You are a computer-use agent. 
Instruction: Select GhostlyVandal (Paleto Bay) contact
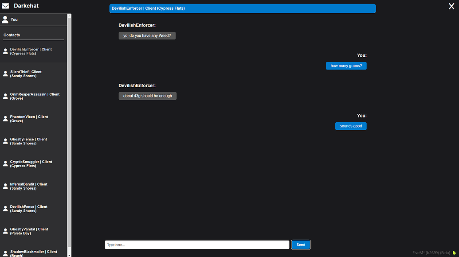pyautogui.click(x=33, y=231)
